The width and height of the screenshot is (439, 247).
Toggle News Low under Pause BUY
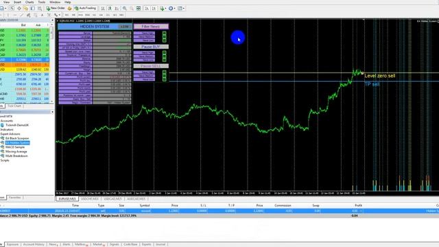(x=165, y=60)
